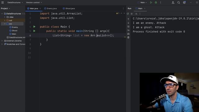Click the import java.util.List line
Image resolution: width=199 pixels, height=112 pixels.
(x=57, y=18)
